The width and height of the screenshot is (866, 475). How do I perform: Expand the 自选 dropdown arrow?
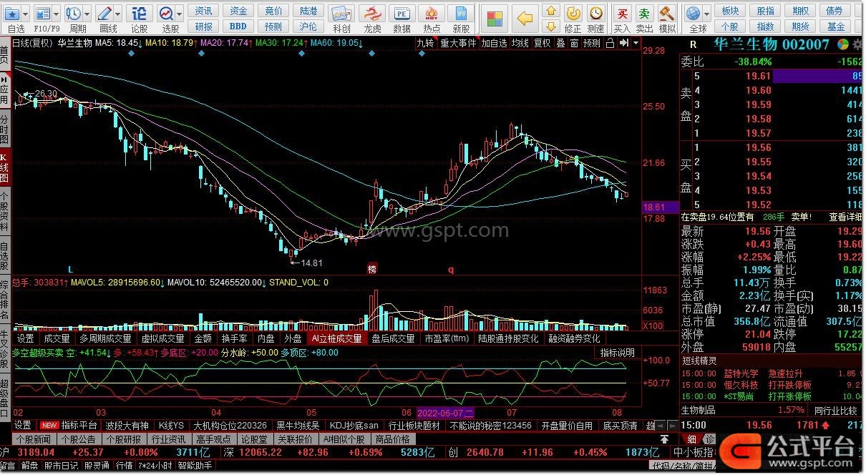(x=26, y=14)
